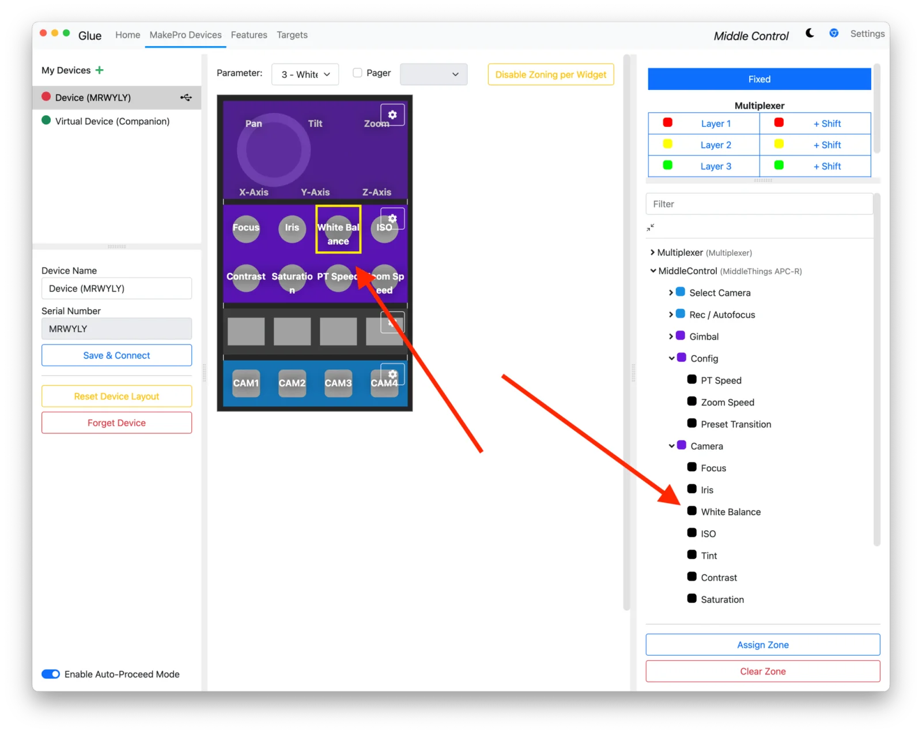922x734 pixels.
Task: Add a new device with the plus icon
Action: pyautogui.click(x=100, y=70)
